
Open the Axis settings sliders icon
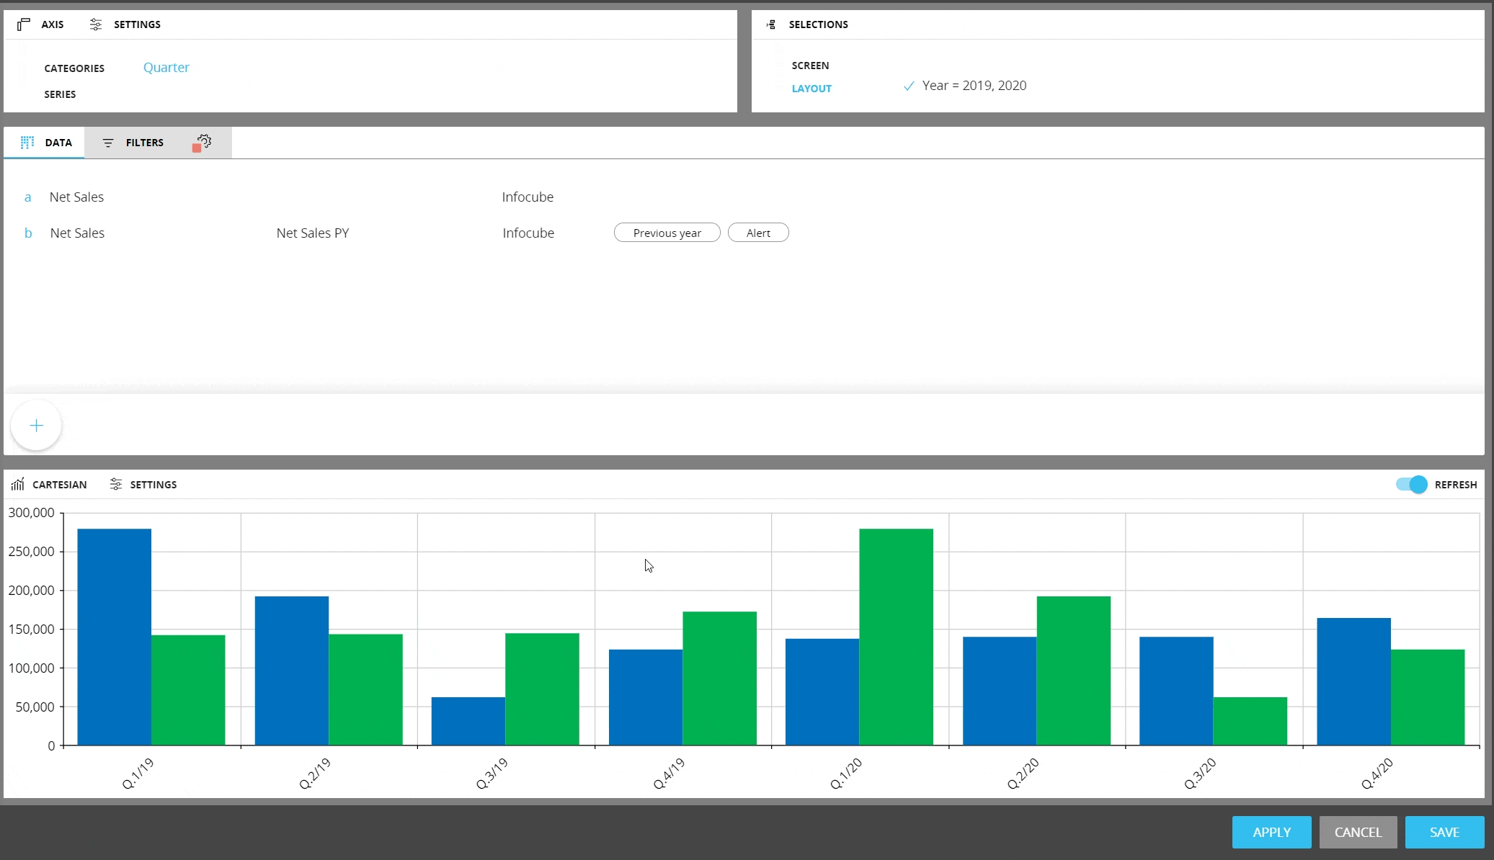[x=96, y=24]
